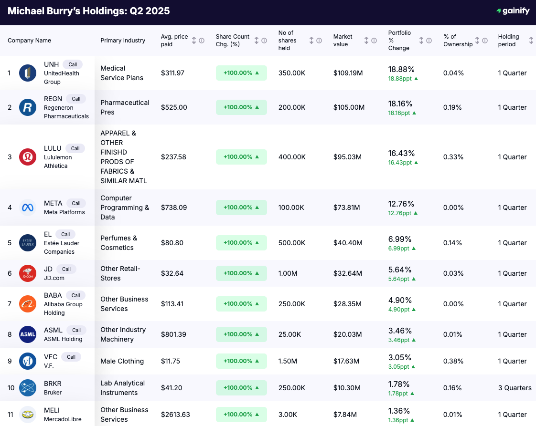Select the Perfumes & Cosmetics industry cell

click(118, 243)
